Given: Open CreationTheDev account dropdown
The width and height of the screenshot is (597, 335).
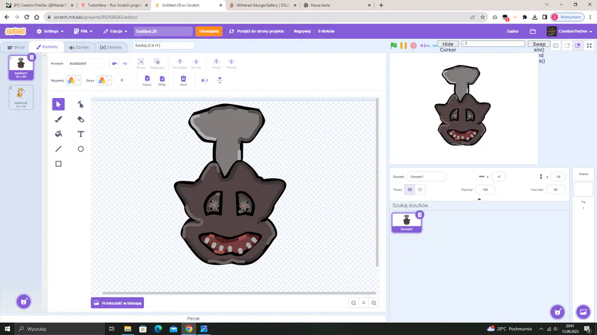Looking at the screenshot, I should coord(570,31).
